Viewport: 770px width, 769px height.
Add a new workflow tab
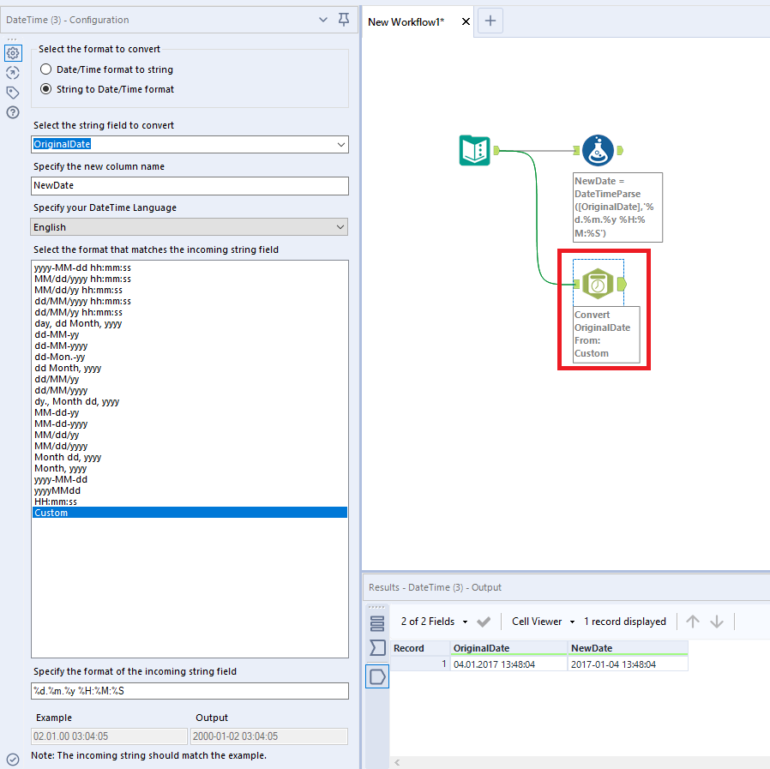[x=490, y=21]
